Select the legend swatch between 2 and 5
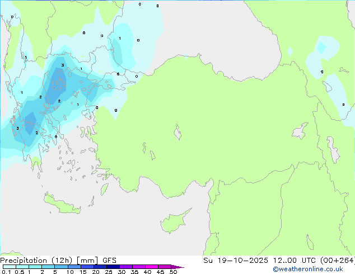 tap(48, 267)
